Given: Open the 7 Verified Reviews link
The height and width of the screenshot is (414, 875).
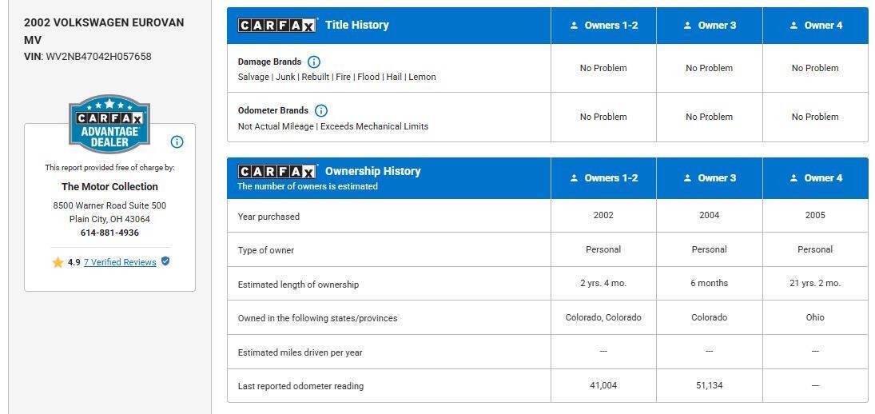Looking at the screenshot, I should click(120, 262).
